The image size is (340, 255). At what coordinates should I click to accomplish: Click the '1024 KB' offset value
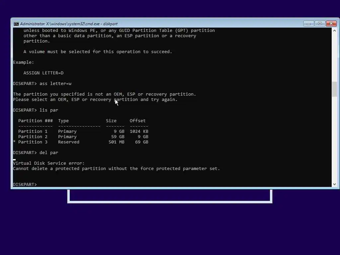click(139, 131)
